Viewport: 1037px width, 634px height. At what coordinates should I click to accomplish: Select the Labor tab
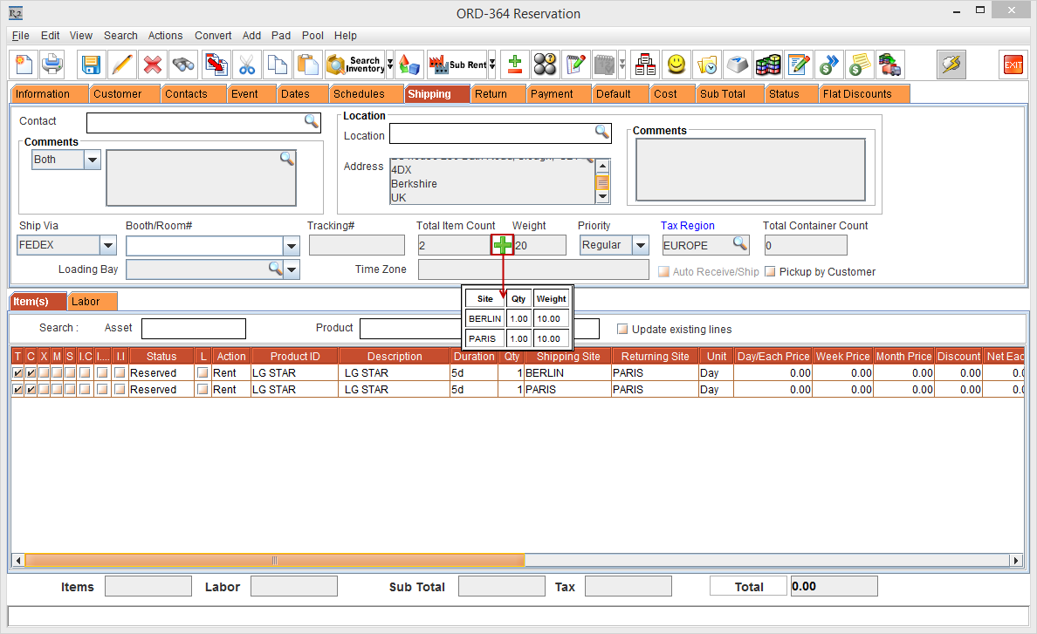pyautogui.click(x=92, y=300)
